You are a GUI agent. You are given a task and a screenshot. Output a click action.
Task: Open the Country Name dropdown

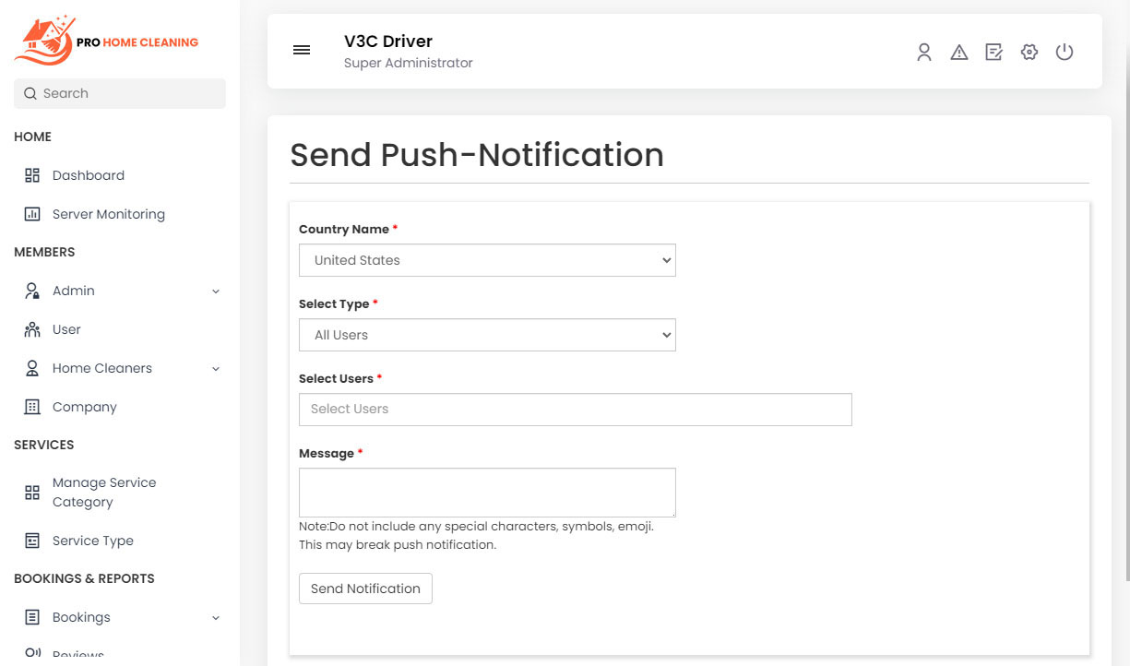[487, 260]
